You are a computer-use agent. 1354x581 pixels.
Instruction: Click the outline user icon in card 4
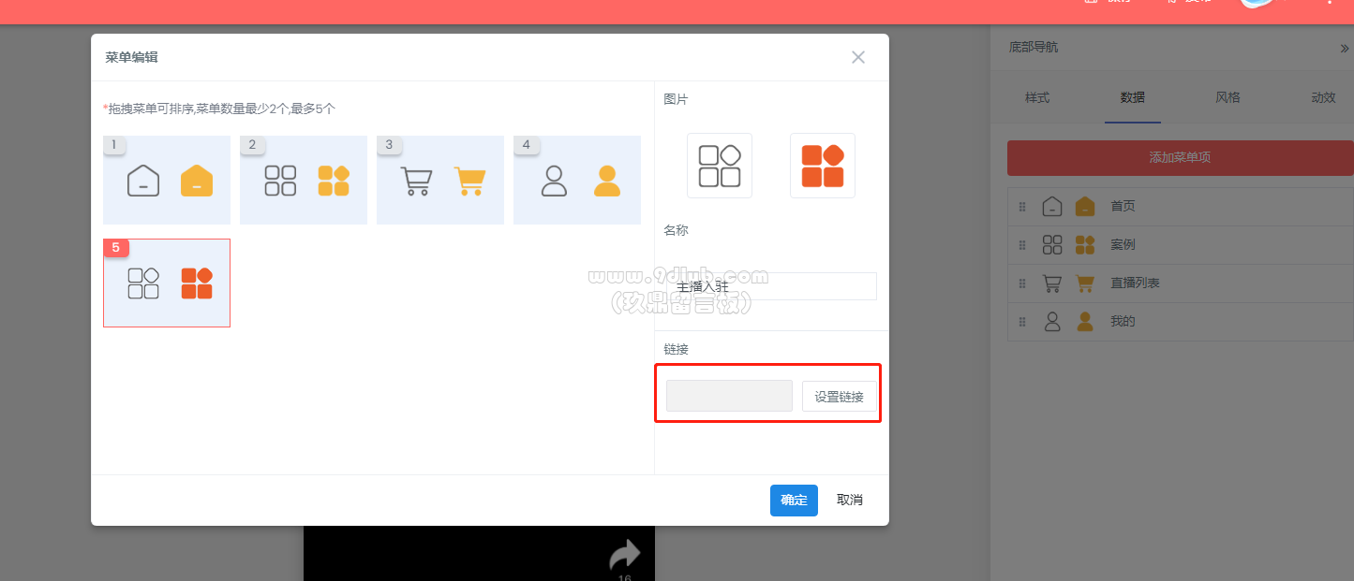tap(555, 181)
